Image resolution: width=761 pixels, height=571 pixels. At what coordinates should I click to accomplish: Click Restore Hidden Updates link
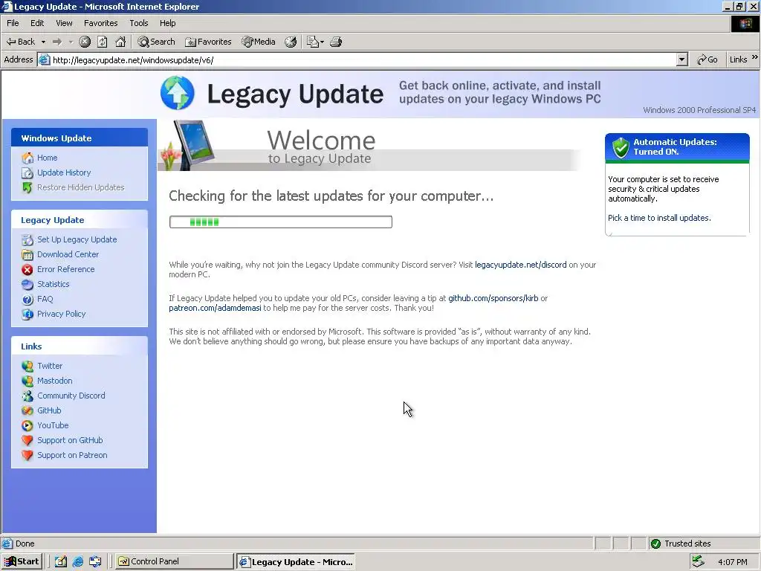click(x=80, y=187)
